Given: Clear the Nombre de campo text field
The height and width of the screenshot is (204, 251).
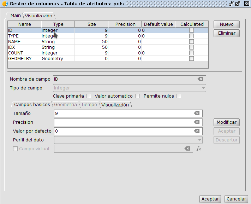Looking at the screenshot, I should [x=200, y=79].
